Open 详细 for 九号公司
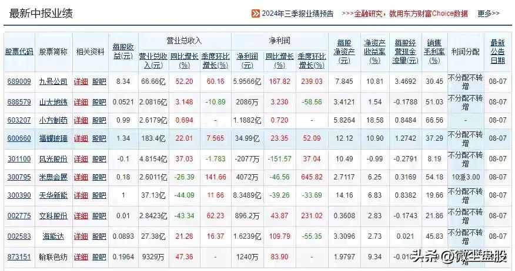The image size is (515, 271). pyautogui.click(x=81, y=82)
